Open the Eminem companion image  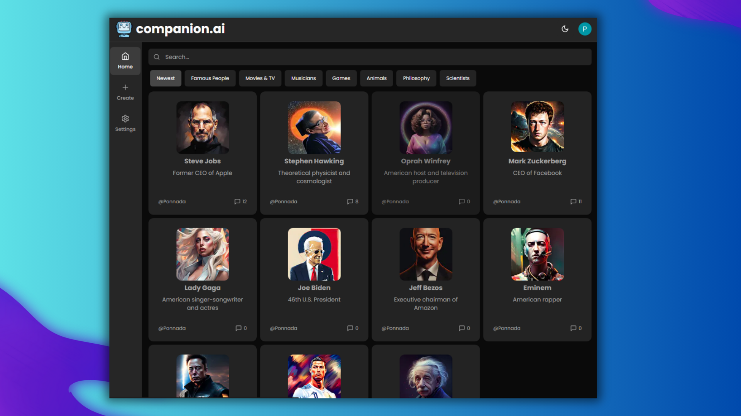[537, 254]
